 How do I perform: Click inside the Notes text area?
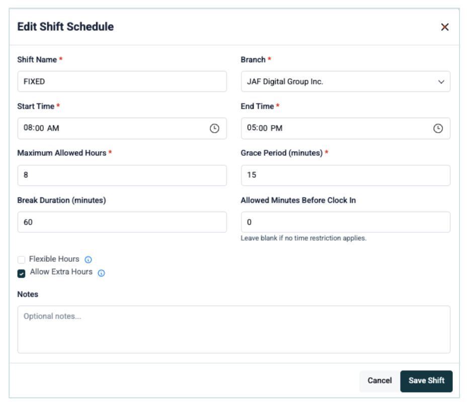click(x=233, y=330)
